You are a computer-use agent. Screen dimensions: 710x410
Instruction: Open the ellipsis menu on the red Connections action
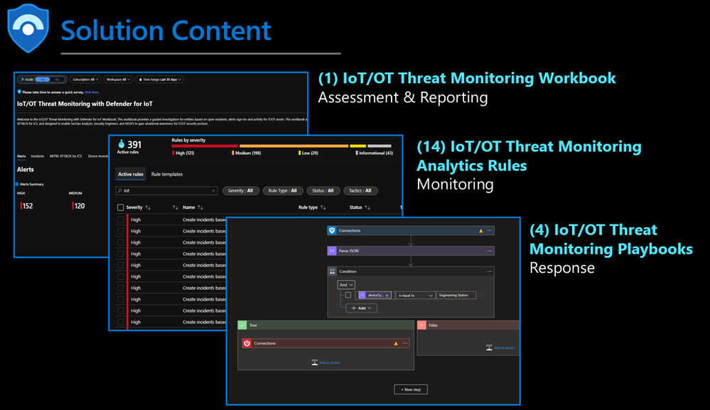[x=405, y=343]
